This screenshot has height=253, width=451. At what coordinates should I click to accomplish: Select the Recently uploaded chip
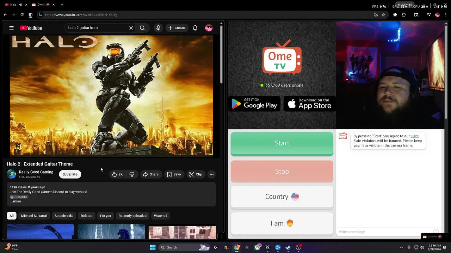(x=132, y=216)
